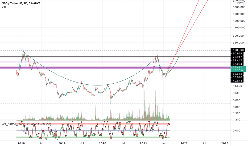Click the 360.000 price axis value
This screenshot has width=248, height=146.
tap(238, 43)
